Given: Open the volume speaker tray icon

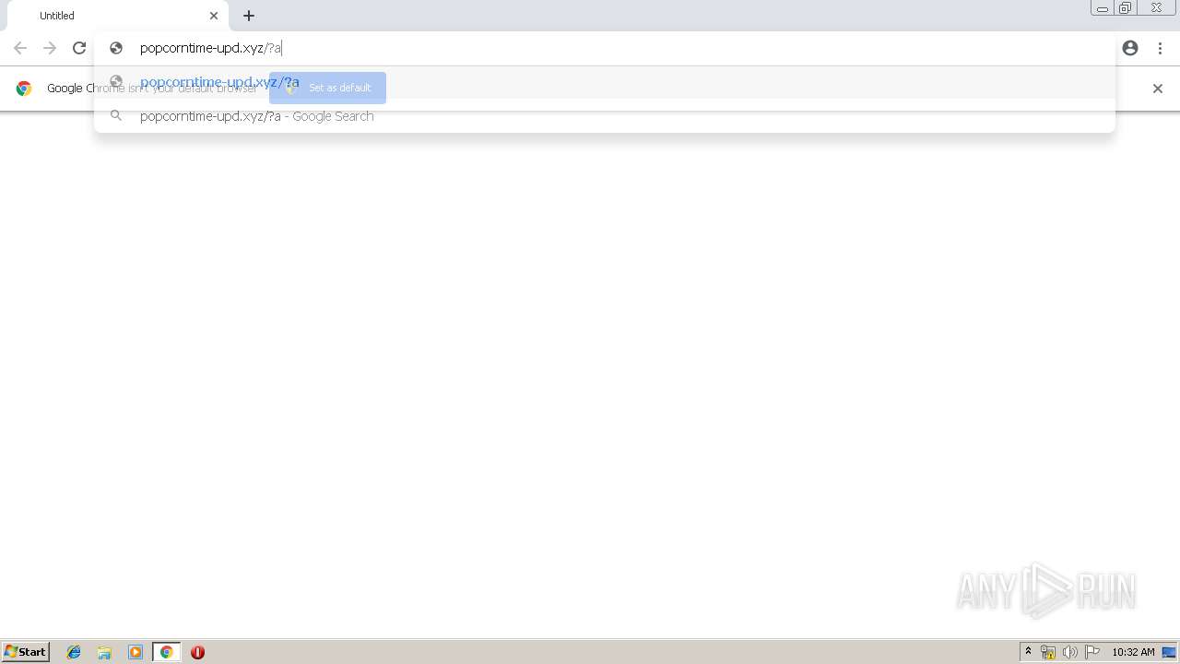Looking at the screenshot, I should pyautogui.click(x=1070, y=652).
